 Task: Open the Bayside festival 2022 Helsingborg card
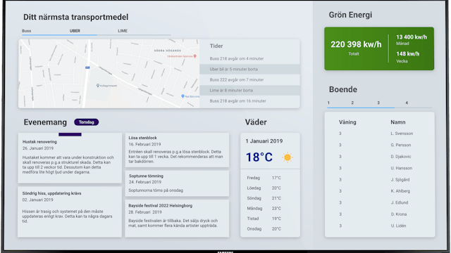click(x=177, y=219)
